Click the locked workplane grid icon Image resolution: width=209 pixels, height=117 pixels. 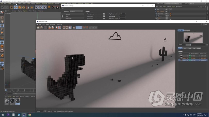tap(2, 64)
